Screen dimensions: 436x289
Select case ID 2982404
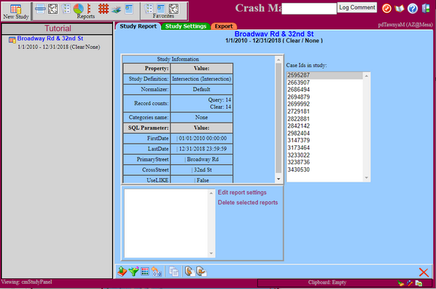[324, 133]
